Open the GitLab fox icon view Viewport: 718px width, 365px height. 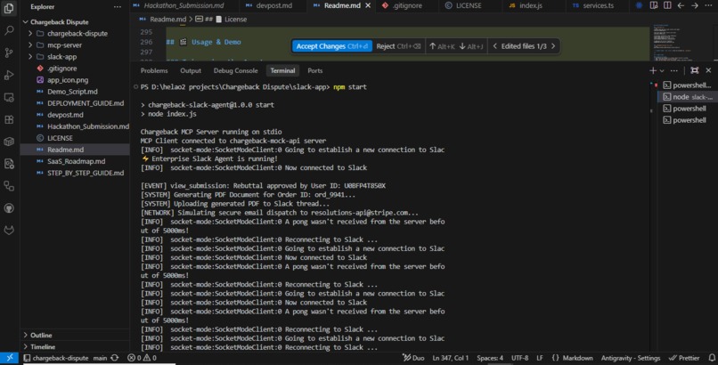click(9, 230)
